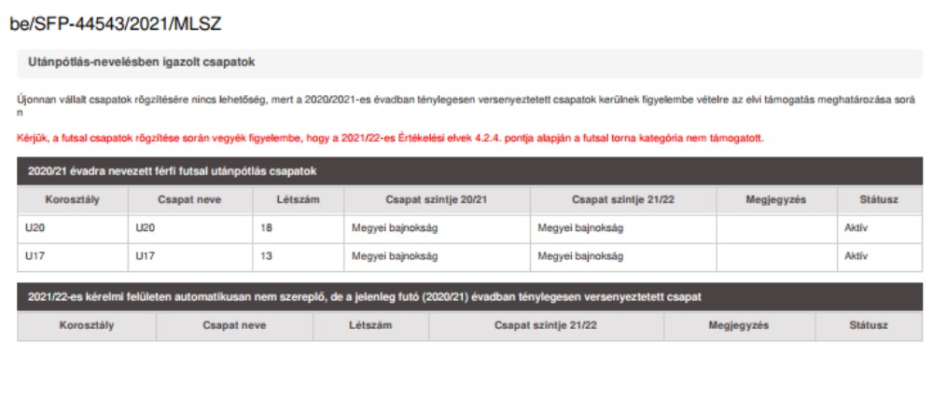Click Megjegyzés header in first table

click(x=776, y=200)
